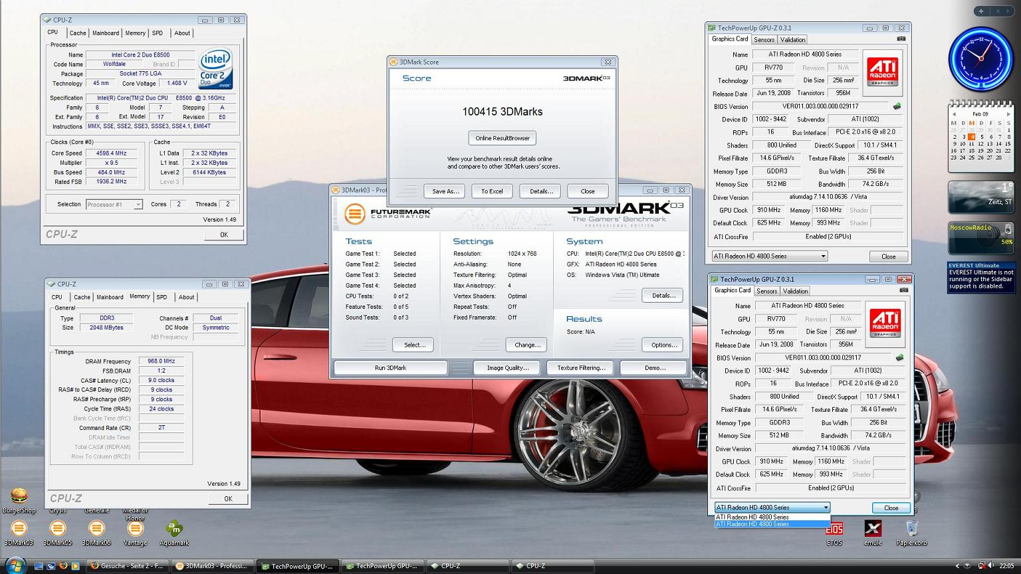Switch to Sensors tab in upper GPU-Z
1021x574 pixels.
pos(764,40)
